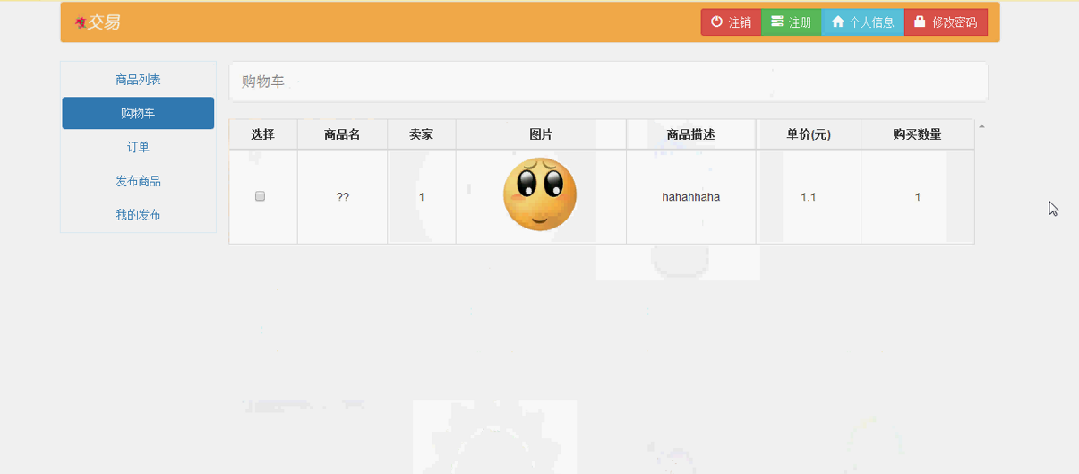Open the 订单 sidebar menu item
This screenshot has height=474, width=1079.
(138, 147)
